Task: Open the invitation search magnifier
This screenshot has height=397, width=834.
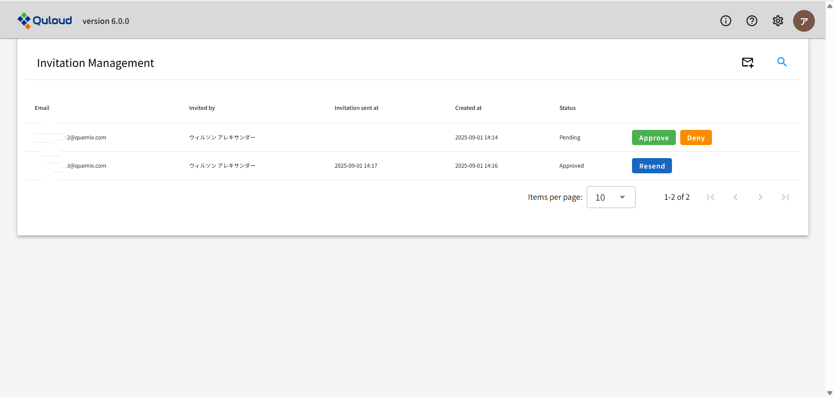Action: tap(782, 62)
